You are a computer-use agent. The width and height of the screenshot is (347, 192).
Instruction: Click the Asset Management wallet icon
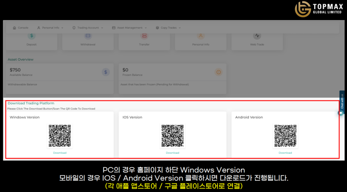click(x=113, y=28)
